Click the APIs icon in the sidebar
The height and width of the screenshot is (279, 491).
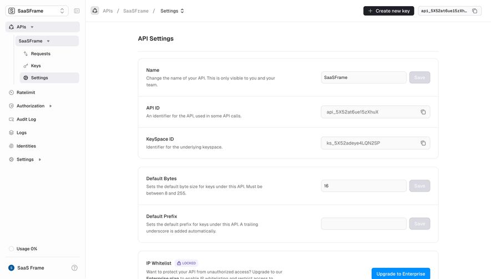click(x=11, y=27)
